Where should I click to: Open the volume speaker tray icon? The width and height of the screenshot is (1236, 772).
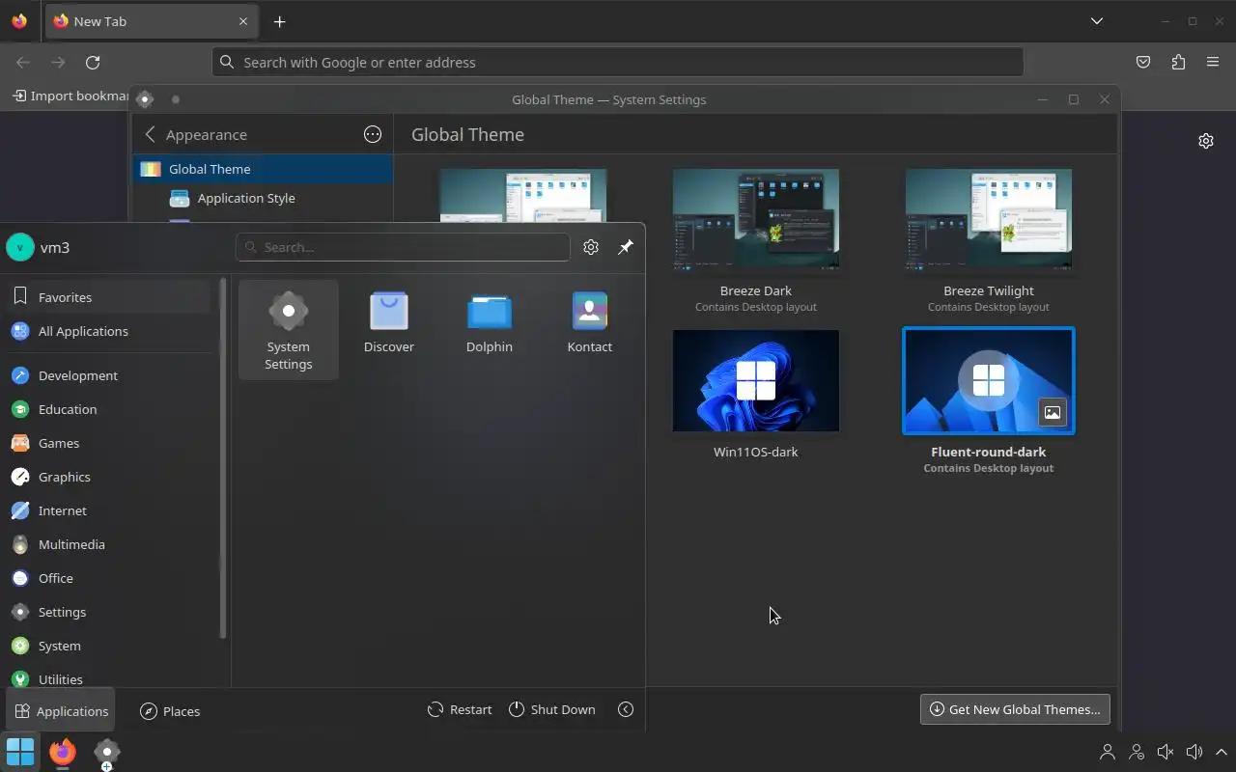(1194, 752)
